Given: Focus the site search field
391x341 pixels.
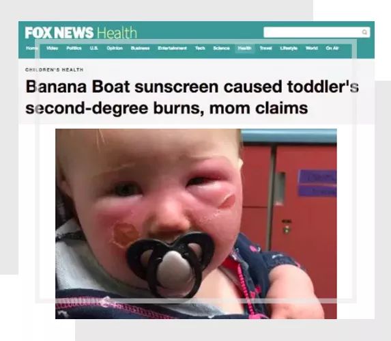Looking at the screenshot, I should [x=317, y=32].
